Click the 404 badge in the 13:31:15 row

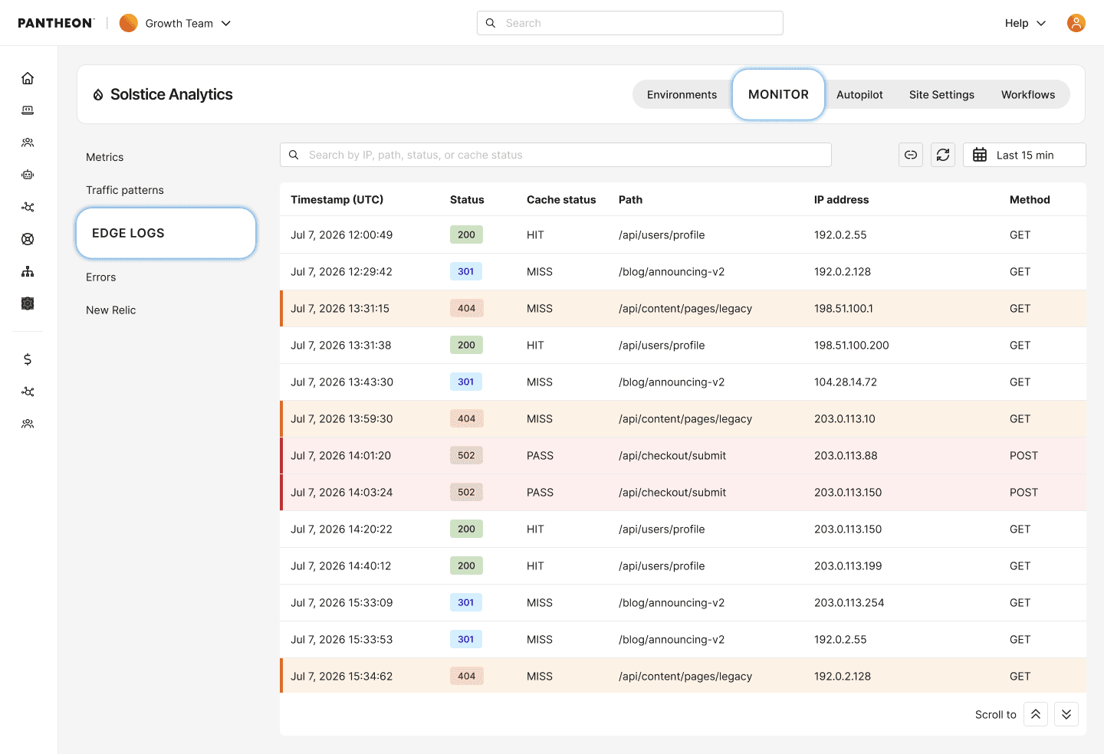click(466, 308)
